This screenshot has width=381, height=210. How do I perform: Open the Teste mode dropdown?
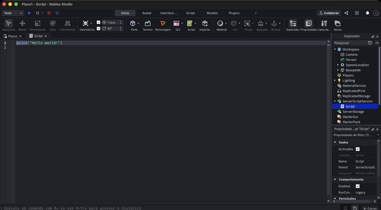click(13, 13)
